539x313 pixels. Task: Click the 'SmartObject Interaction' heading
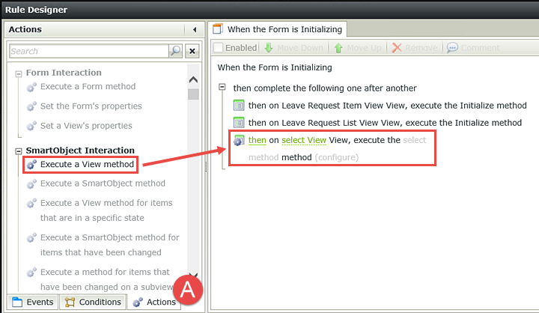click(x=80, y=151)
